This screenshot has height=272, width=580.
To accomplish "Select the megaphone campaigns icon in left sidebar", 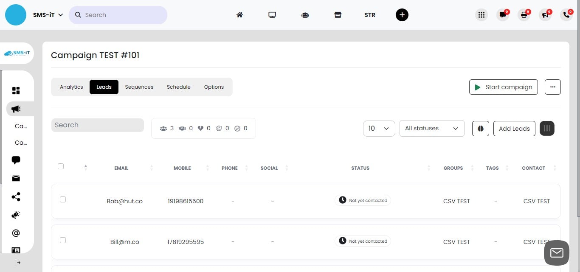I will click(x=15, y=109).
